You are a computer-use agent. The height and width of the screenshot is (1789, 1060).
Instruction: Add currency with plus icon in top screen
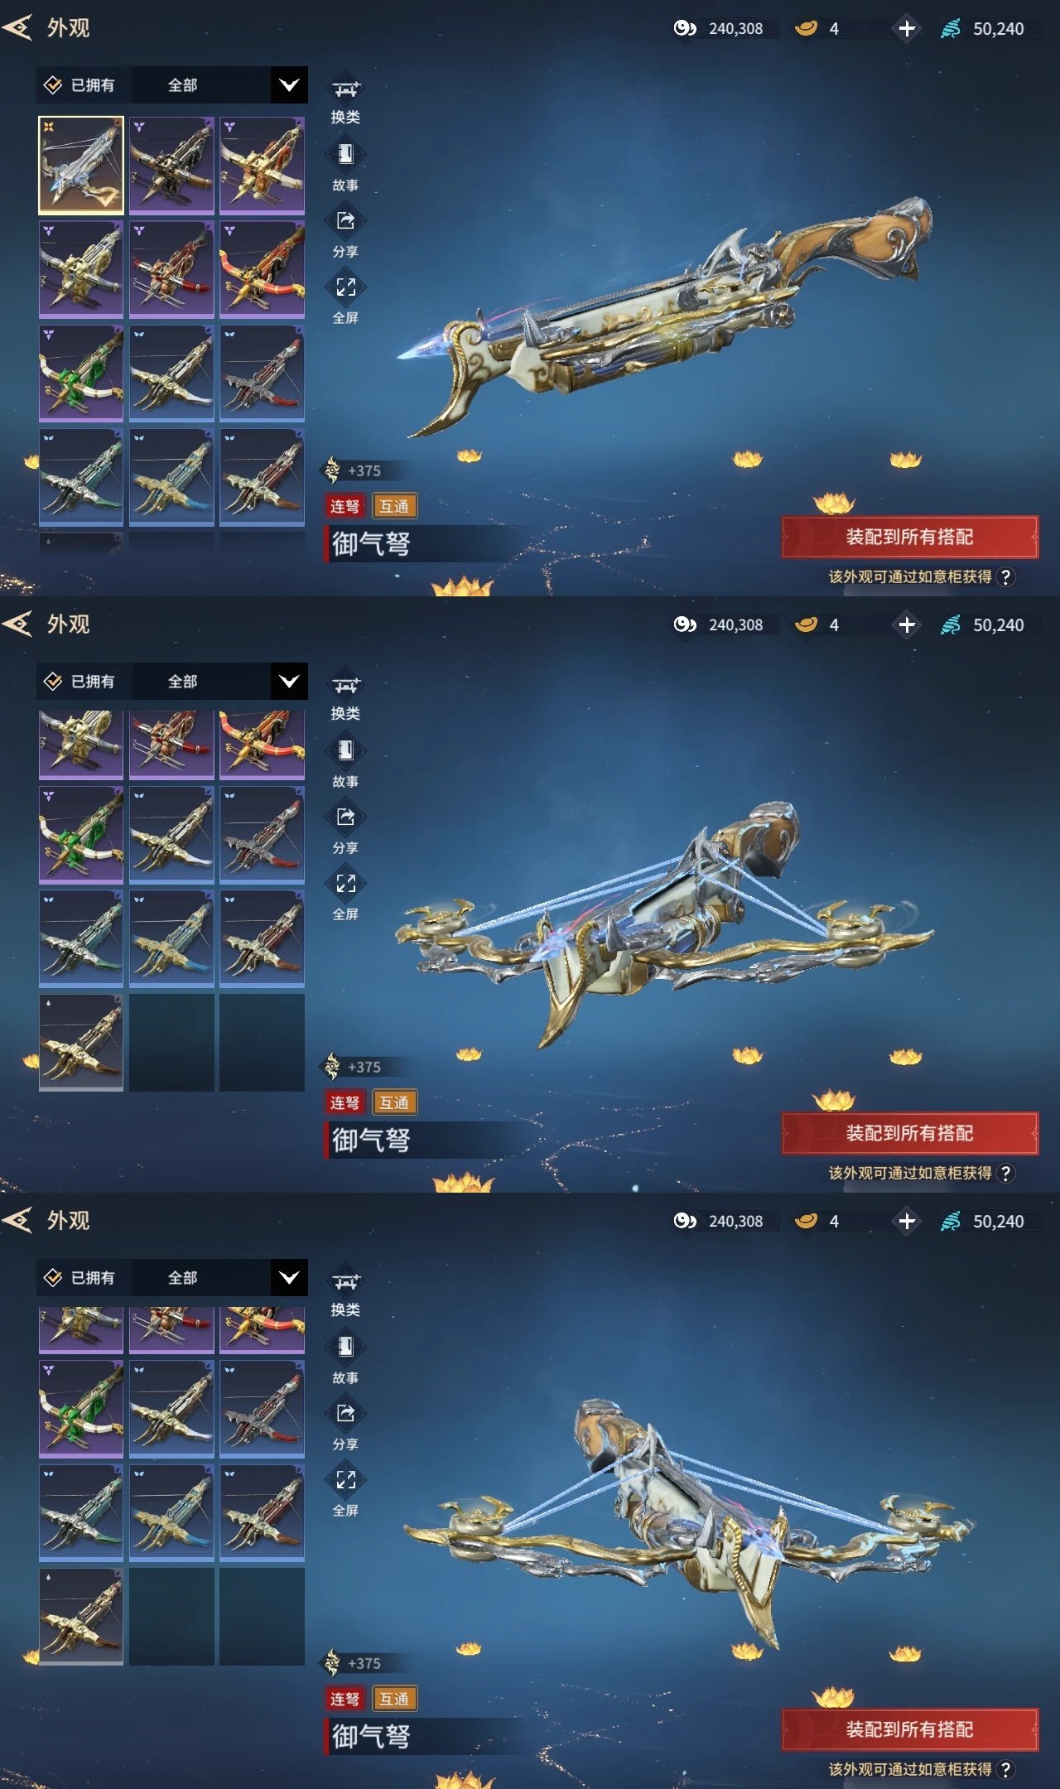click(x=907, y=29)
